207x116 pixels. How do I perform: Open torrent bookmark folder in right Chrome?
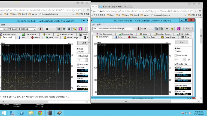(145, 15)
